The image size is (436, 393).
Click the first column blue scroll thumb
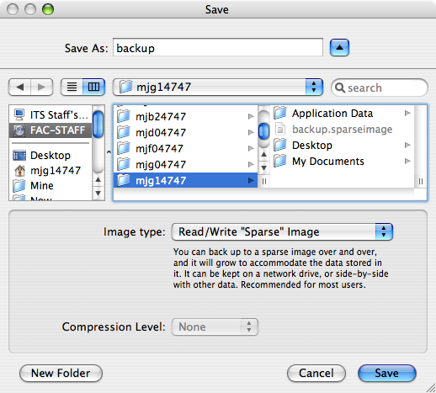[263, 131]
